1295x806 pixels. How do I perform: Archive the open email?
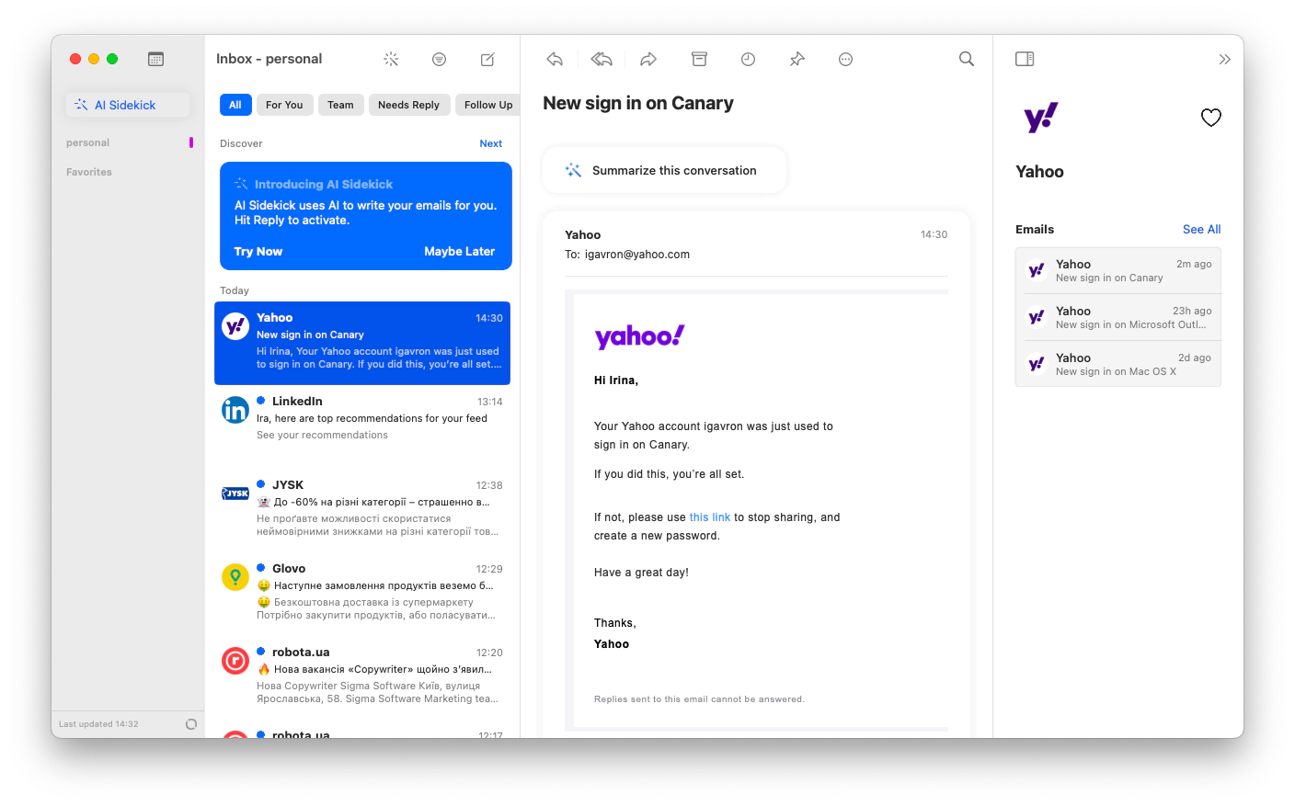700,59
